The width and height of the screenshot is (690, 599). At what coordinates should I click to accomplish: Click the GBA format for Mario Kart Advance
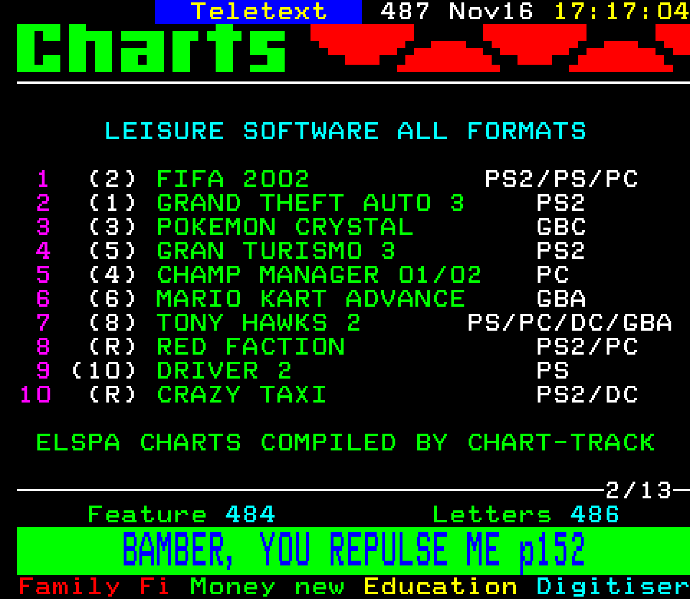(x=561, y=299)
